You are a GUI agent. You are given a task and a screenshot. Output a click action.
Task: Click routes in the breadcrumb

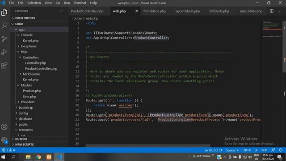[x=77, y=18]
